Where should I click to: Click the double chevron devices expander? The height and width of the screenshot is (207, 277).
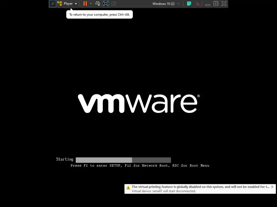tap(179, 4)
